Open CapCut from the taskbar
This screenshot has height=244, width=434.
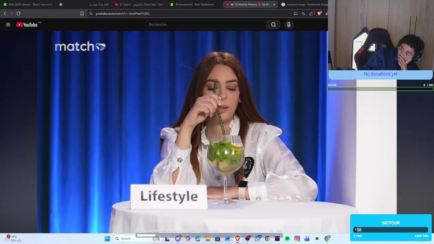pyautogui.click(x=317, y=239)
